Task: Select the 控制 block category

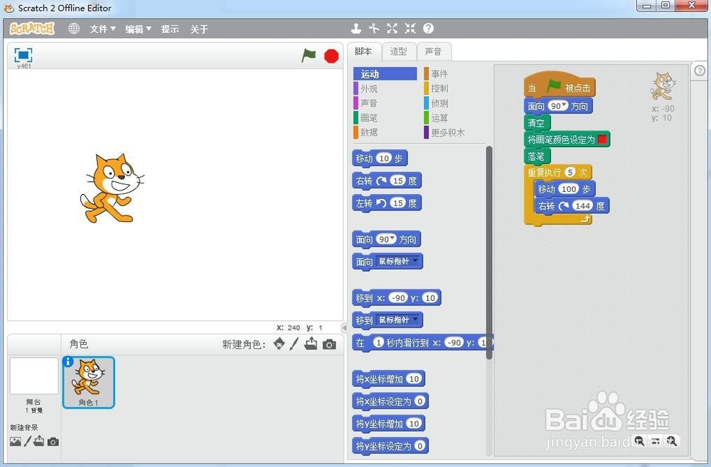Action: (x=454, y=88)
